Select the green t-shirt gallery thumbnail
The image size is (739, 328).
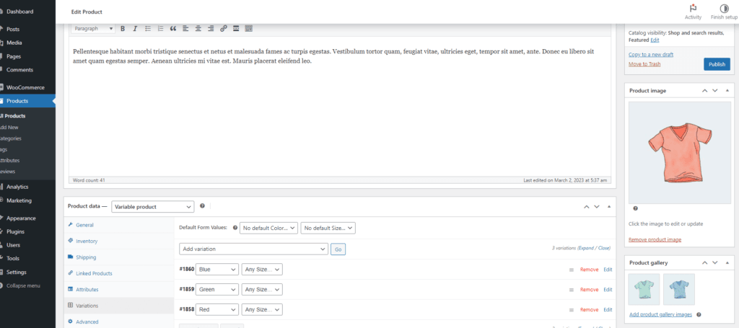pyautogui.click(x=644, y=289)
